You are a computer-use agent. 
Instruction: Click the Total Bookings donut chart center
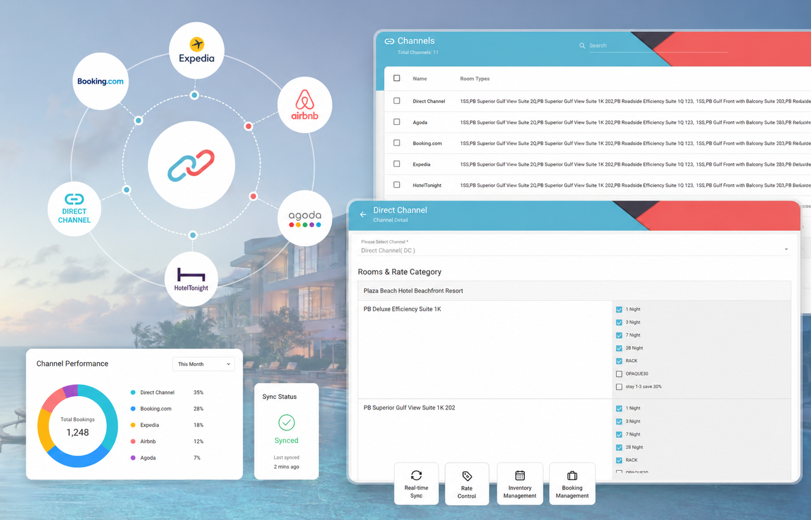[78, 426]
